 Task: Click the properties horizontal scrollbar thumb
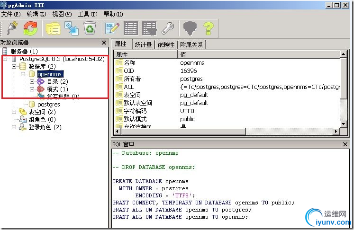pyautogui.click(x=183, y=131)
